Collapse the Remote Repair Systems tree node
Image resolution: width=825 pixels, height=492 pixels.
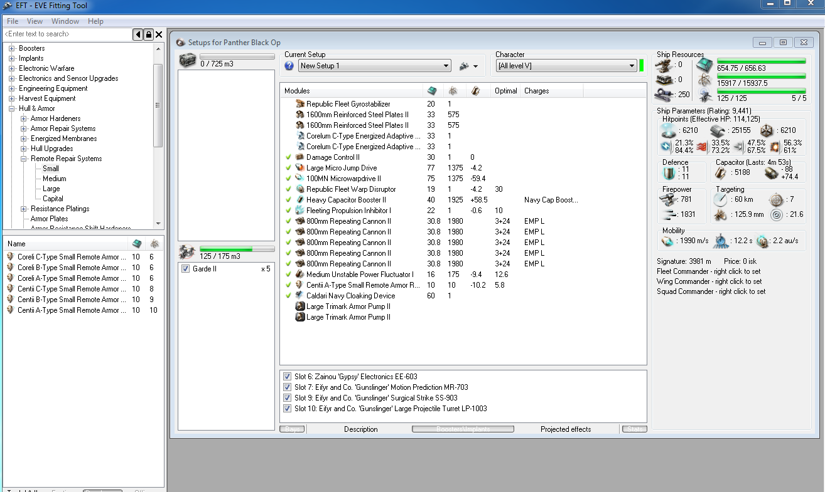click(23, 159)
